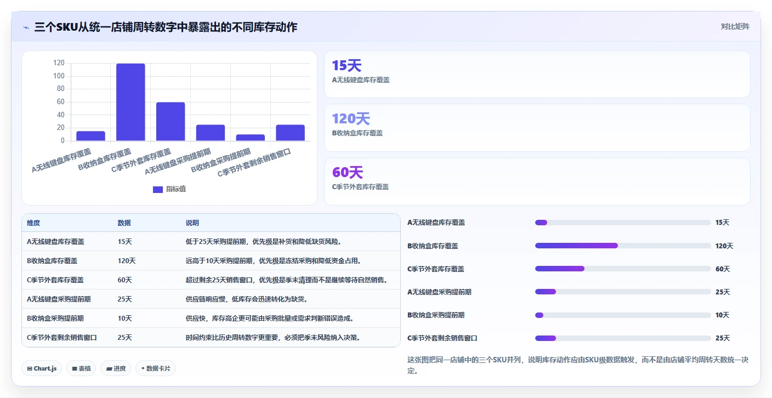The image size is (772, 398).
Task: Select the 表格 tag chip
Action: (x=82, y=368)
